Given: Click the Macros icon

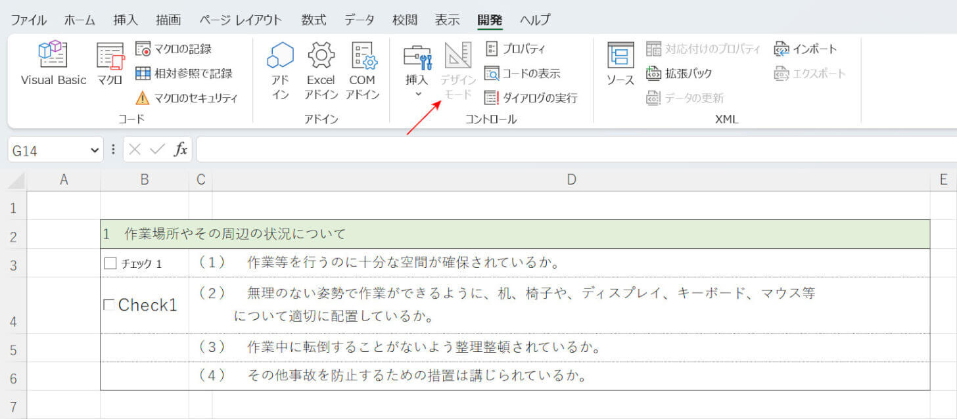Looking at the screenshot, I should (110, 64).
